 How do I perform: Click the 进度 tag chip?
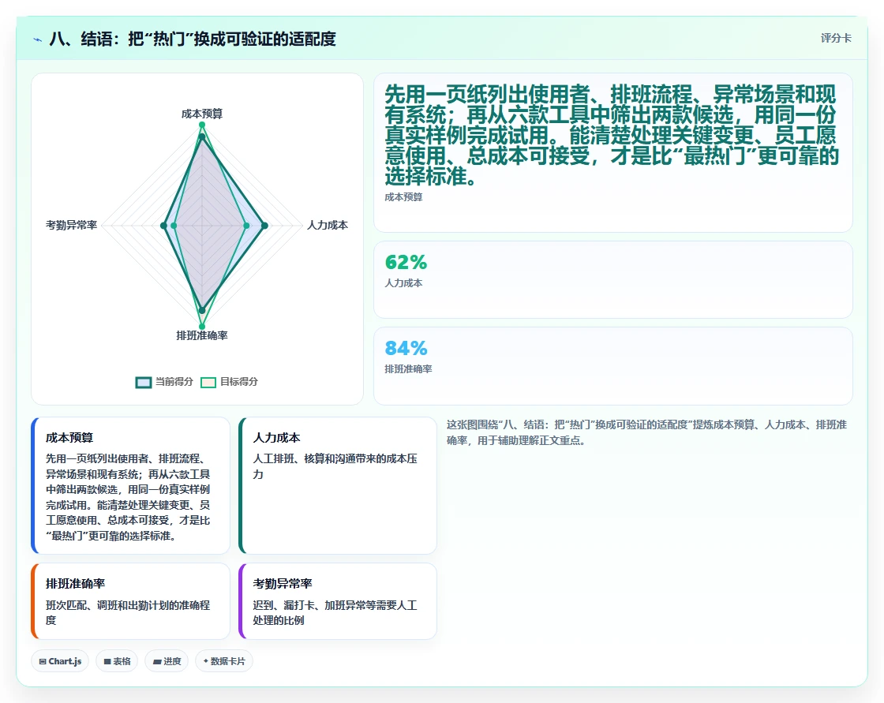(x=167, y=661)
